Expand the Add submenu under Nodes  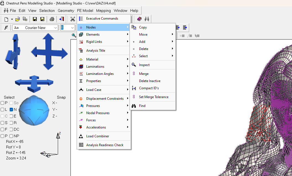(153, 42)
